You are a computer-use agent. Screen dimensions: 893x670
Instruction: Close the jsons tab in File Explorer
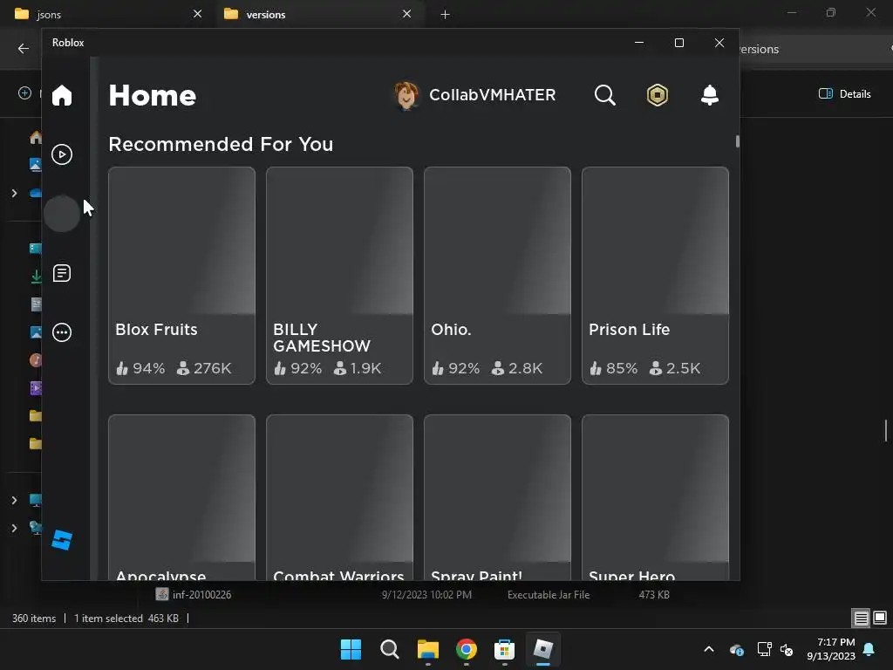coord(198,14)
